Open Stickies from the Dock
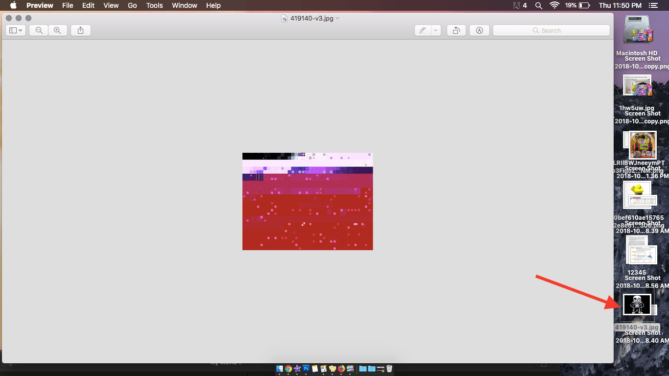 point(333,369)
